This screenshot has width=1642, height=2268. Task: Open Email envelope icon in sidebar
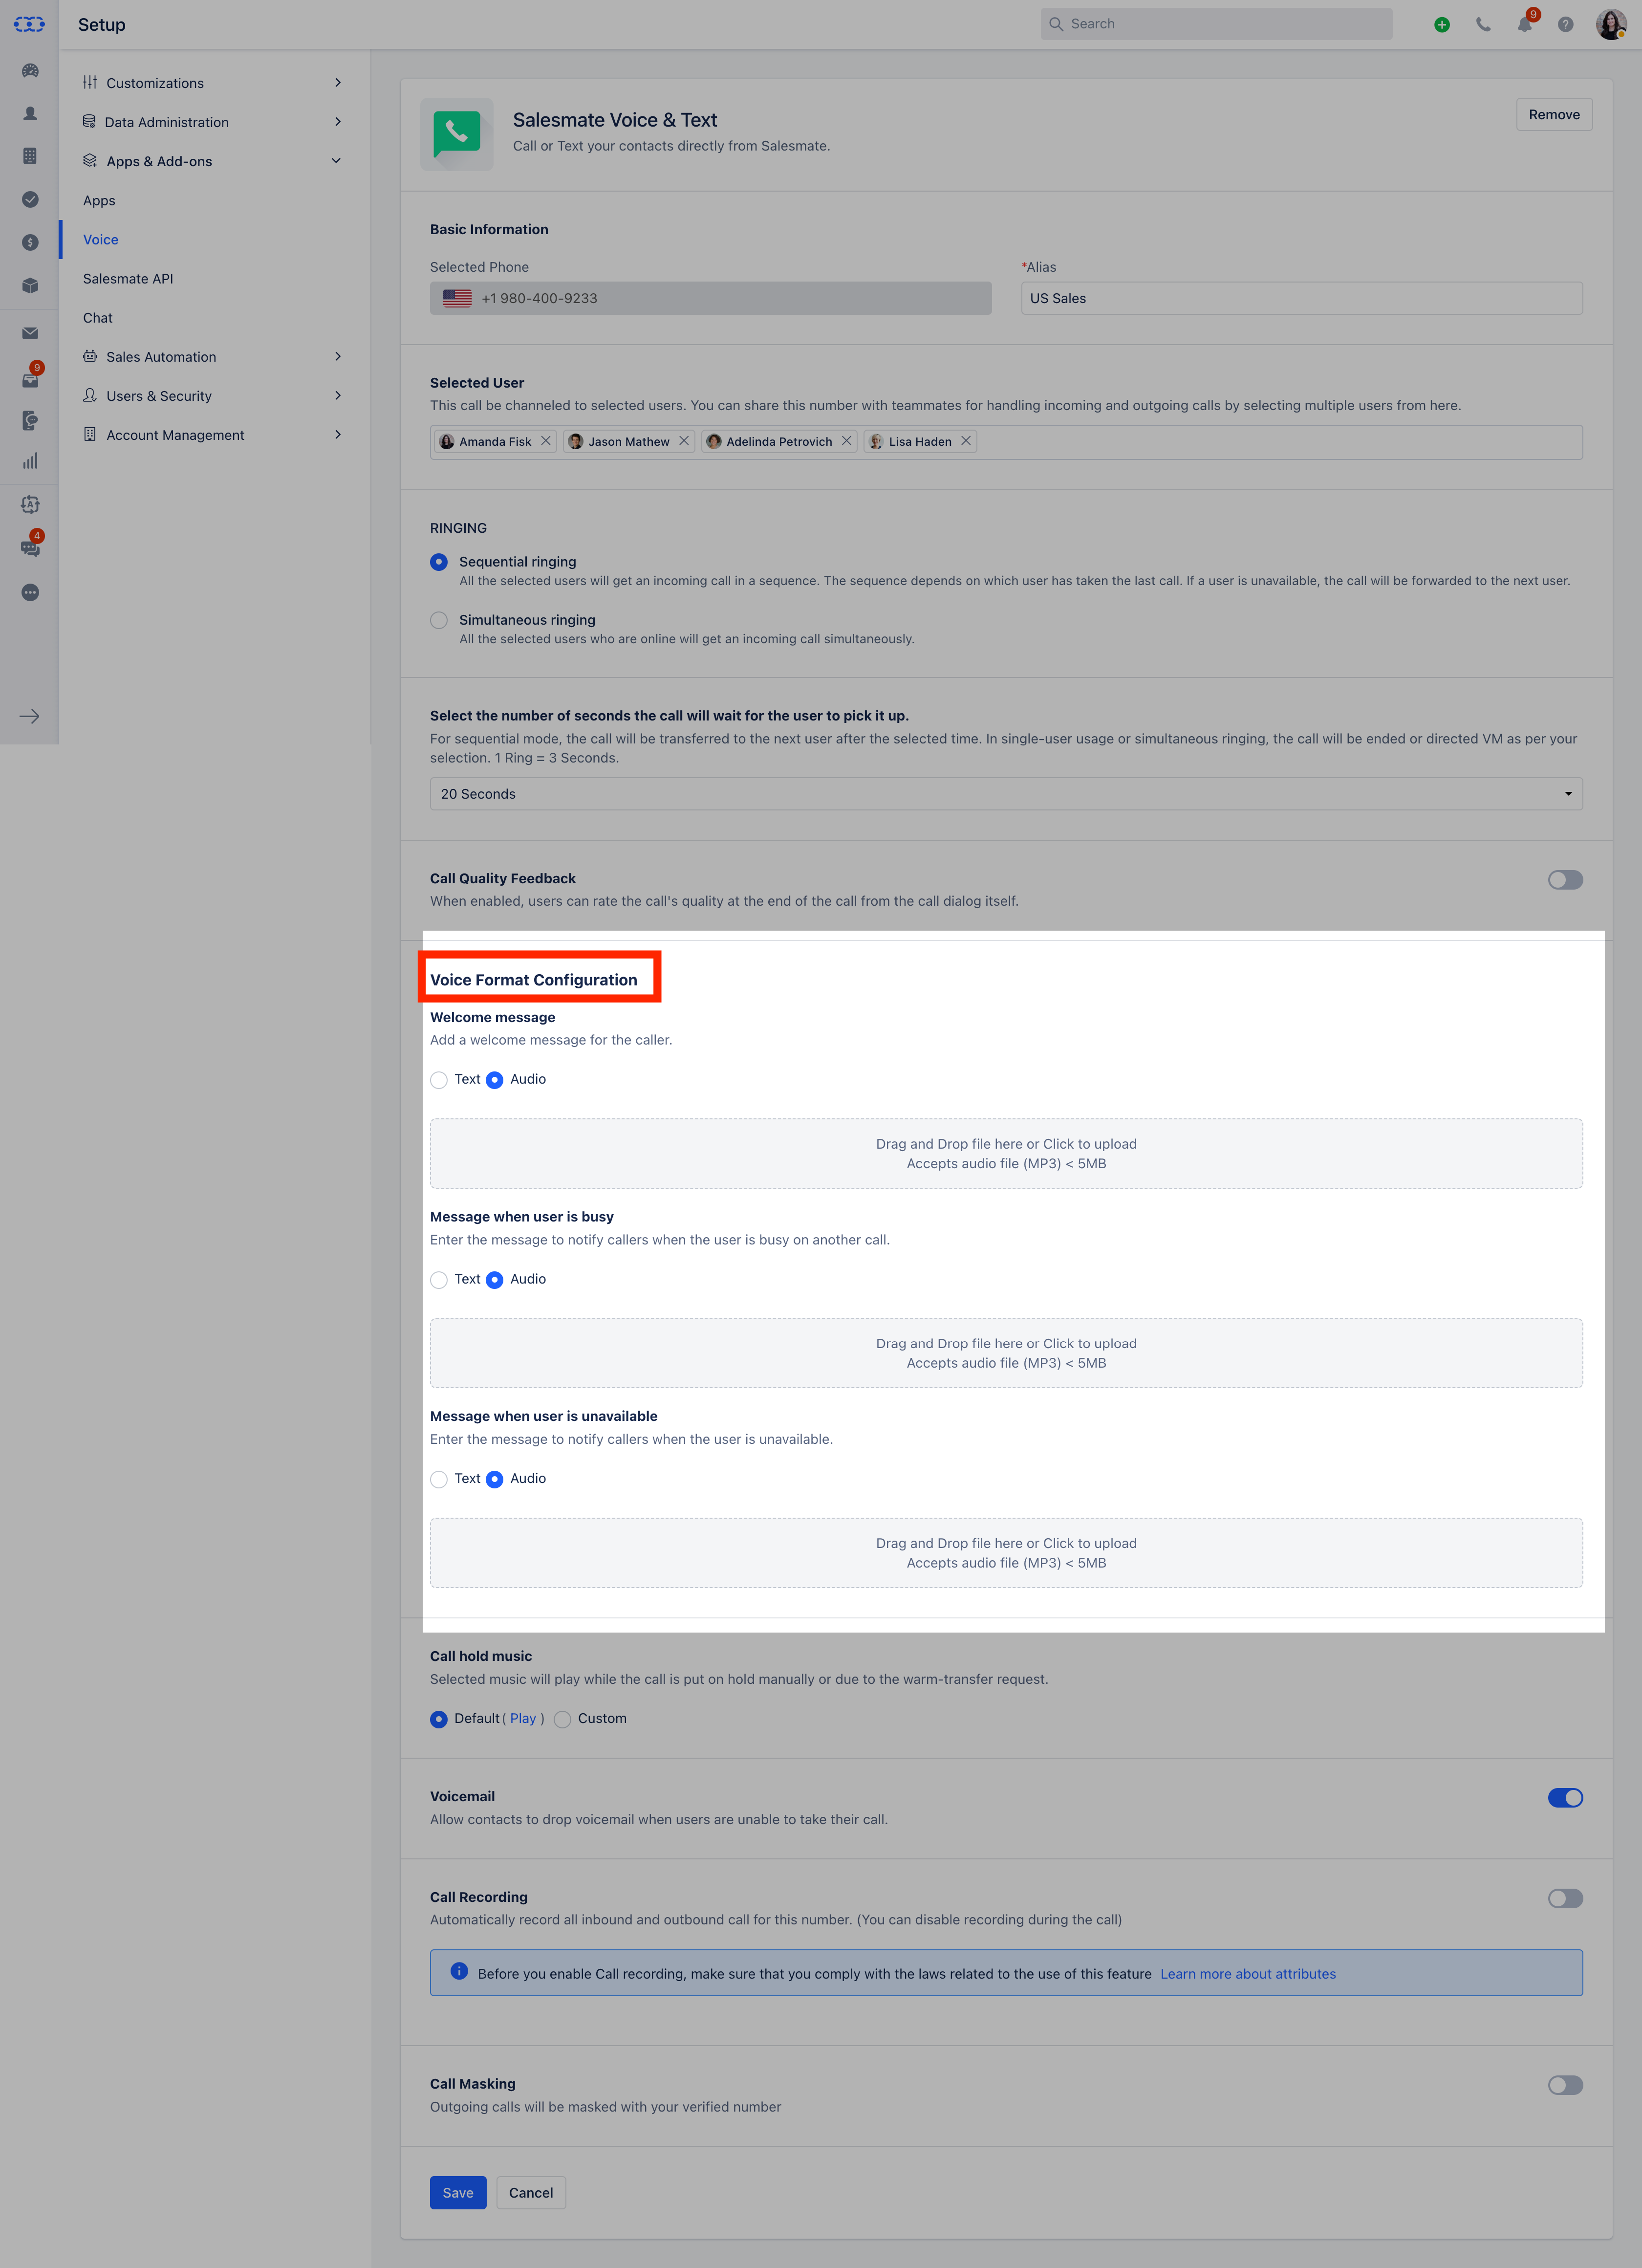(30, 333)
